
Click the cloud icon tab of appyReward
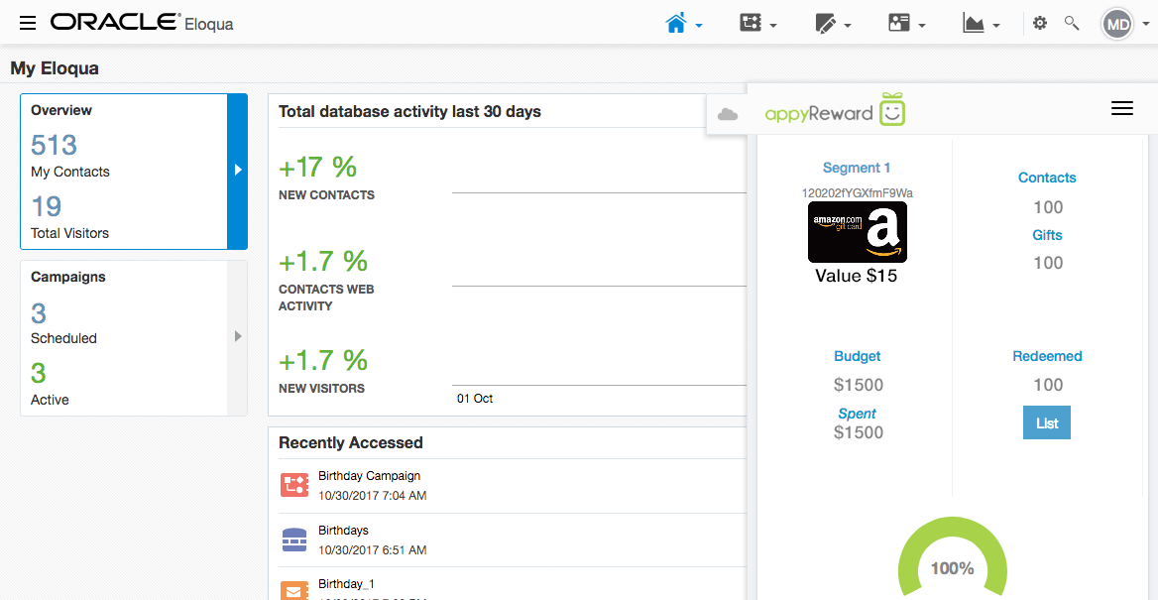728,114
